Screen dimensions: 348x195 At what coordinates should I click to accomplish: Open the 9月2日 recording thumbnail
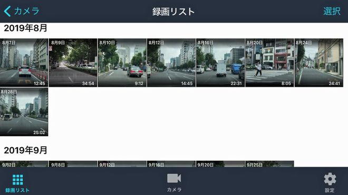(x=24, y=164)
